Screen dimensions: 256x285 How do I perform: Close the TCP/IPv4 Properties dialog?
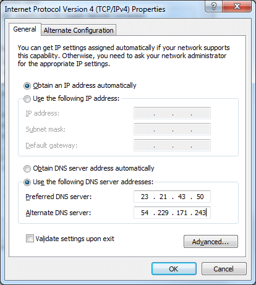tap(237, 6)
